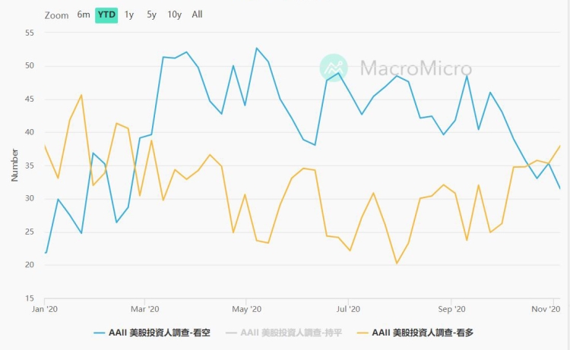Click the Number y-axis title

coord(14,165)
